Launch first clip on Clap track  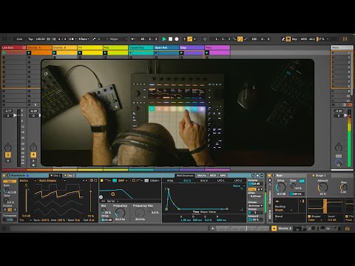click(x=182, y=52)
